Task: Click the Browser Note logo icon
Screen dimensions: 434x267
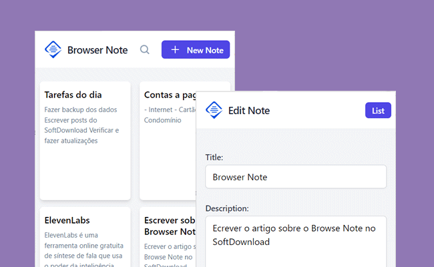Action: 53,49
